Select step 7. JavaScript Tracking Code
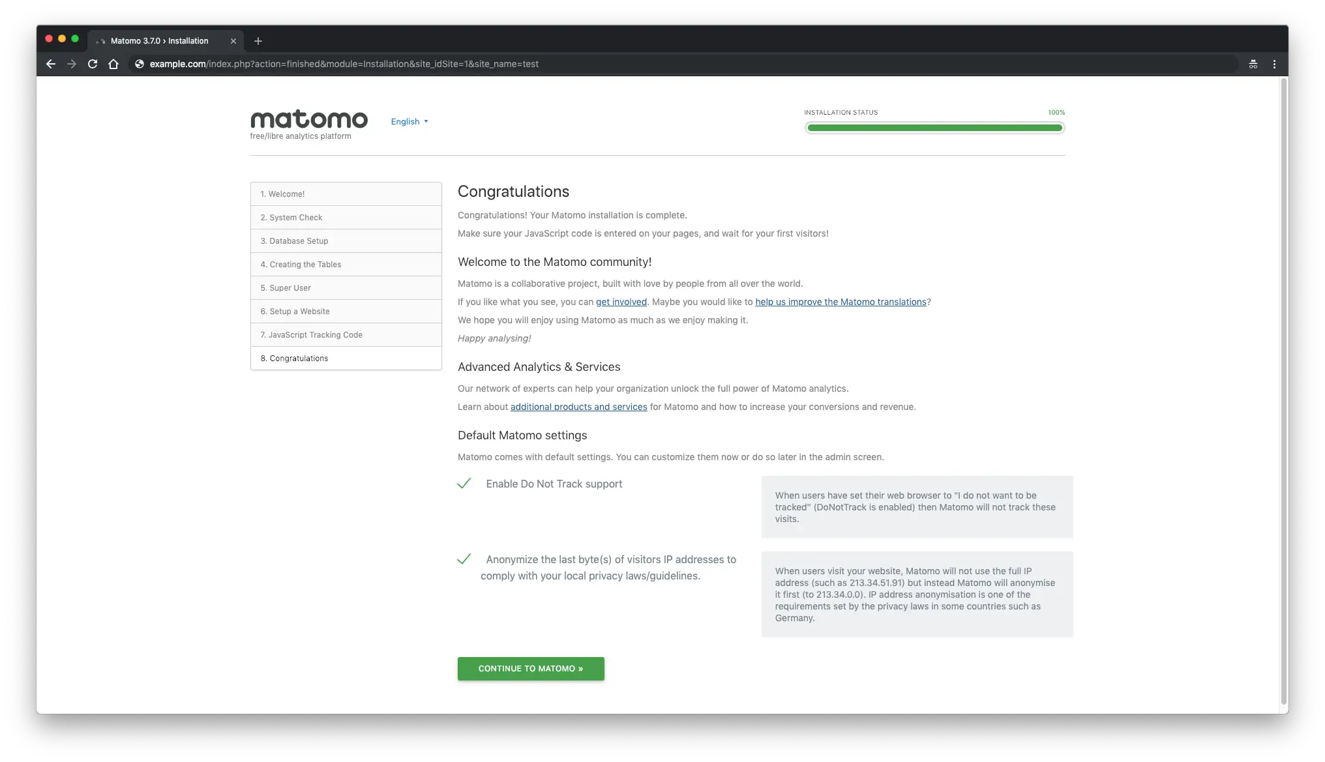Image resolution: width=1325 pixels, height=762 pixels. tap(346, 335)
